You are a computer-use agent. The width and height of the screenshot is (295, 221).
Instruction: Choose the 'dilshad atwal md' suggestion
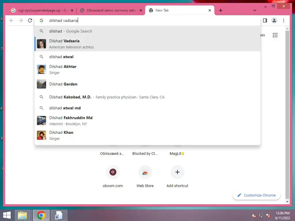[x=147, y=108]
